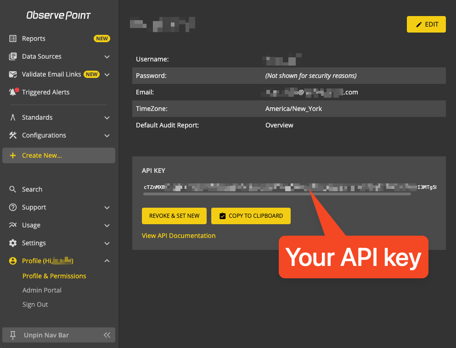Collapse nav bar with double chevron icon

pos(107,335)
